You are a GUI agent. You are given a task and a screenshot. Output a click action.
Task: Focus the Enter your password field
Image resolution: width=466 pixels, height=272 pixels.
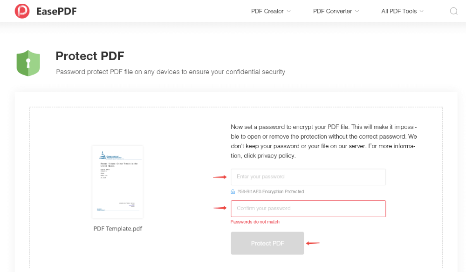[x=308, y=177]
